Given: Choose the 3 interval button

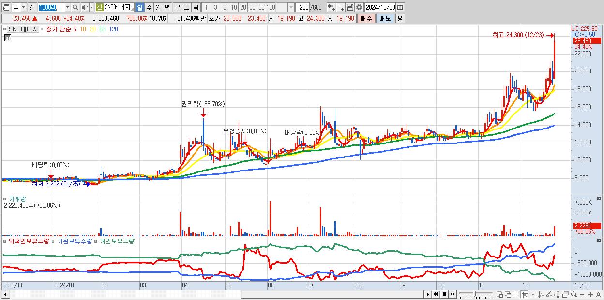Looking at the screenshot, I should (x=215, y=7).
